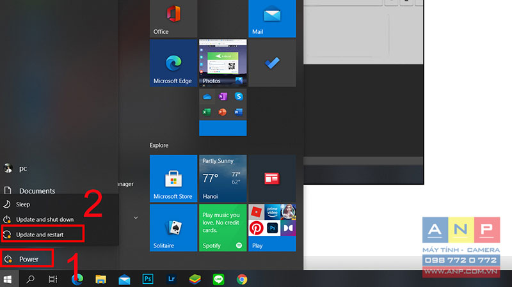The width and height of the screenshot is (512, 287).
Task: Open taskbar Search magnifier
Action: click(30, 279)
